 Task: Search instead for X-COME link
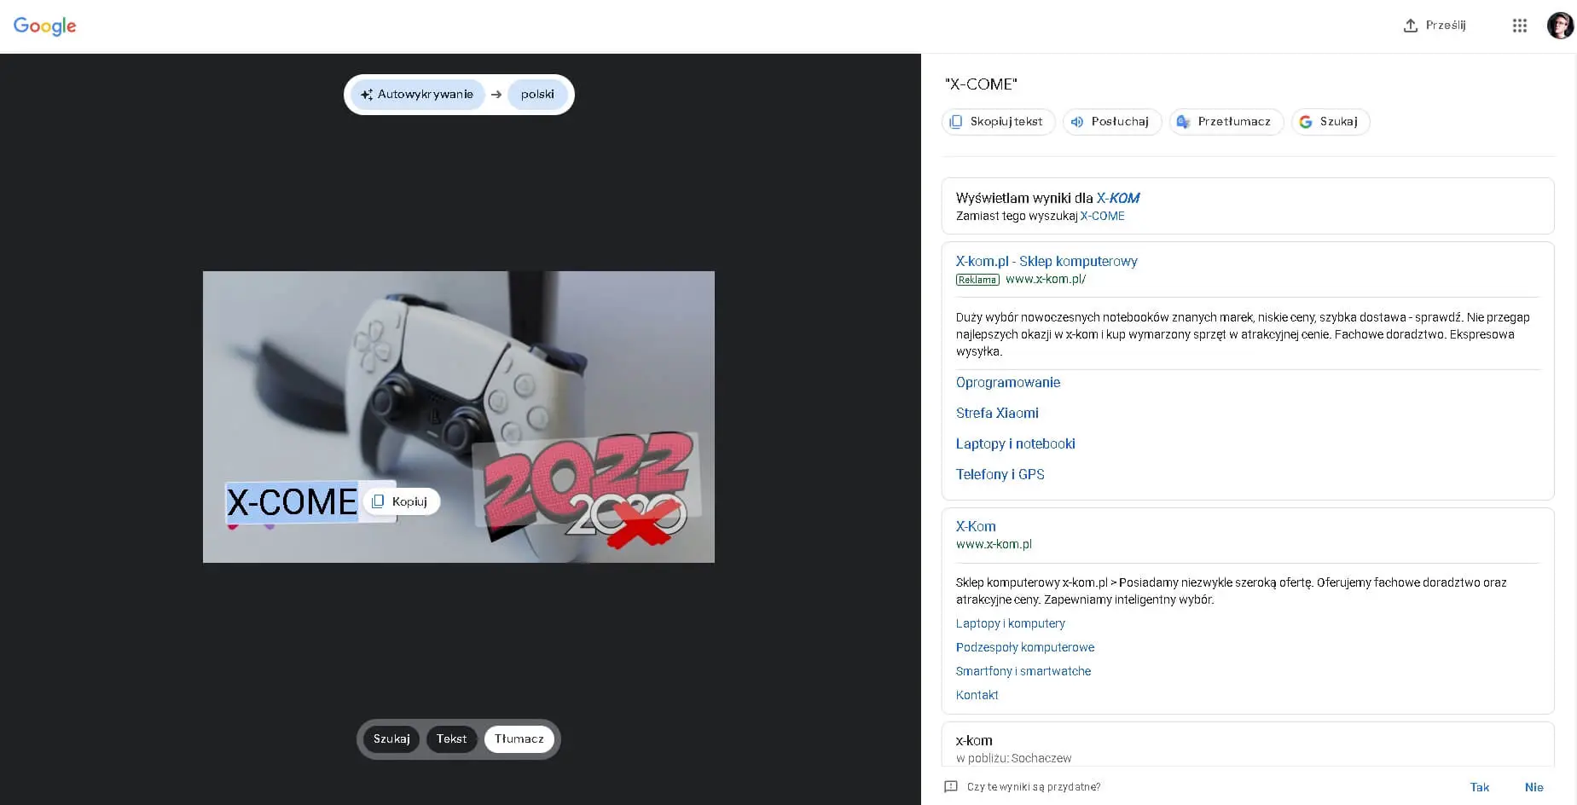click(x=1102, y=217)
